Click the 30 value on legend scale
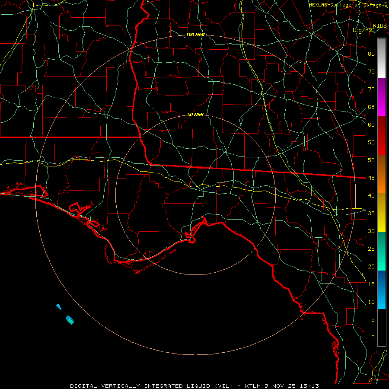389x389 pixels. point(371,231)
